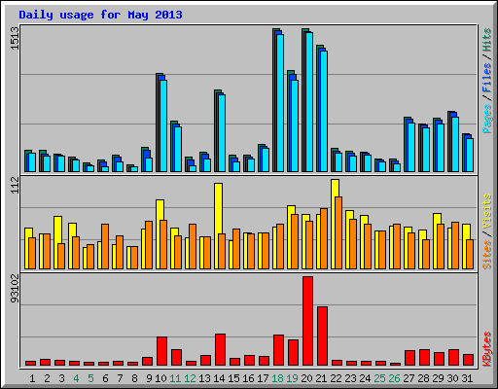
Task: Click the red KBytes bar for day 18
Action: pyautogui.click(x=278, y=350)
